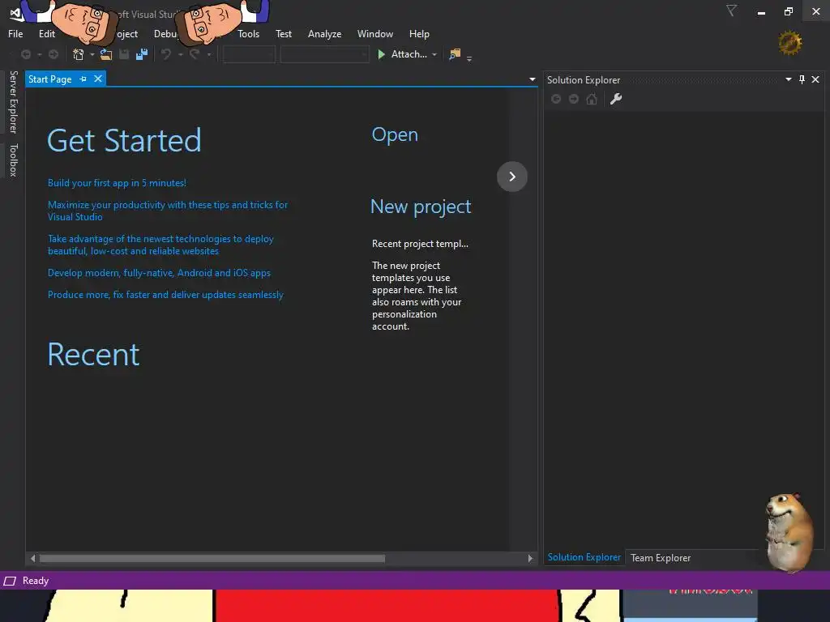Click the Undo toolbar icon

[x=166, y=54]
